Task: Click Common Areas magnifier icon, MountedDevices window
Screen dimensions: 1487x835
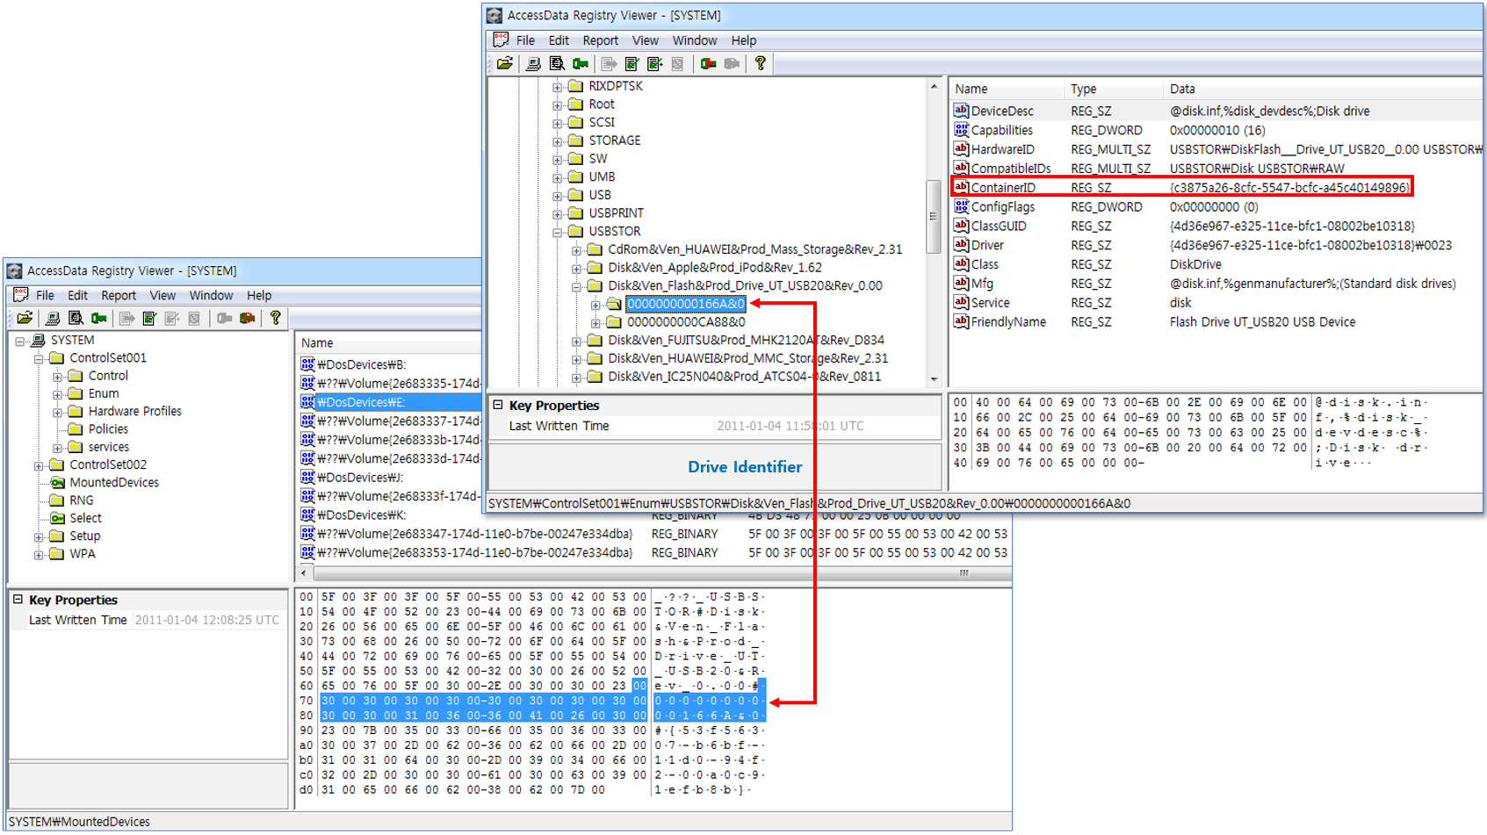Action: (76, 318)
